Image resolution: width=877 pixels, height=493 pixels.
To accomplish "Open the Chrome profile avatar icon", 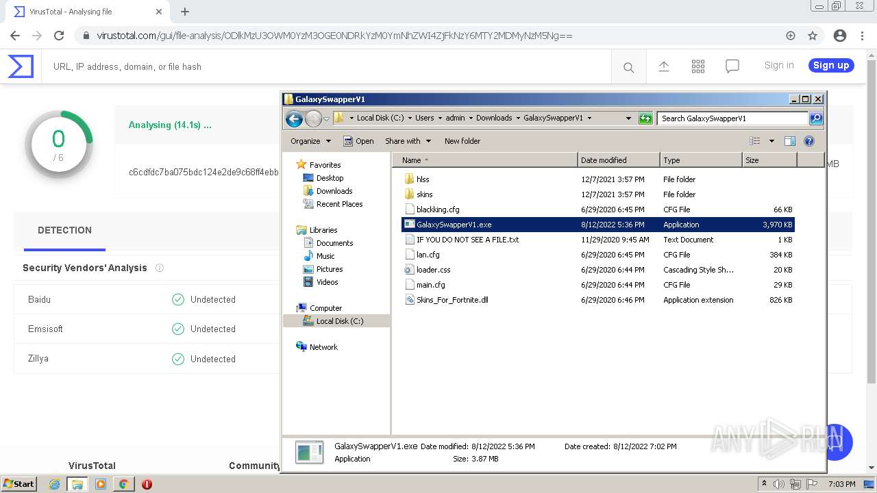I will pos(840,36).
